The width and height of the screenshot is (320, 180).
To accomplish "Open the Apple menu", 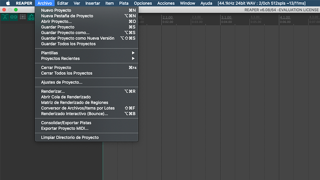I will 7,3.
